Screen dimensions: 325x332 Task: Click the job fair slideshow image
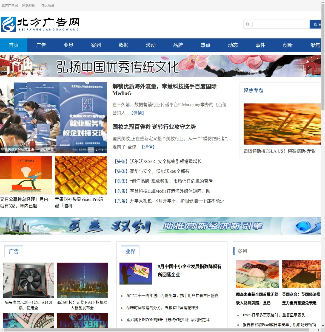click(x=53, y=118)
